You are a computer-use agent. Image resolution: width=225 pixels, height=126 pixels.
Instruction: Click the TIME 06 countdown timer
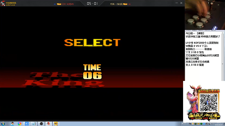pyautogui.click(x=92, y=72)
